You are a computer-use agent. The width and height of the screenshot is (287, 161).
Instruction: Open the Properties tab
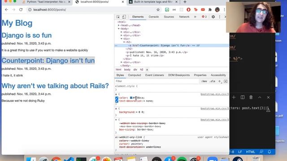click(200, 75)
